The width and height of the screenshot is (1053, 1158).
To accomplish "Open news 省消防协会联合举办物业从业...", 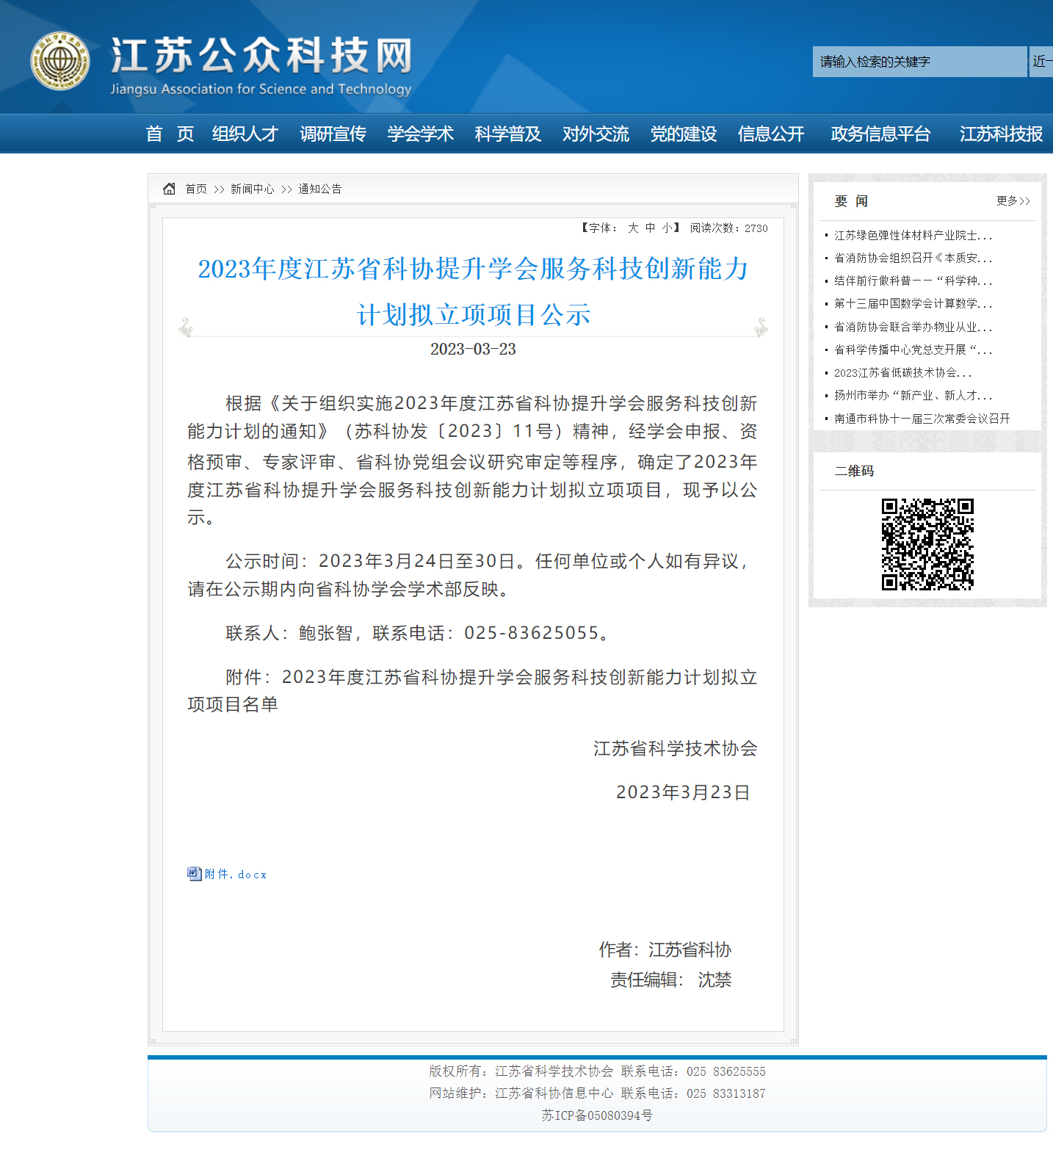I will tap(913, 327).
